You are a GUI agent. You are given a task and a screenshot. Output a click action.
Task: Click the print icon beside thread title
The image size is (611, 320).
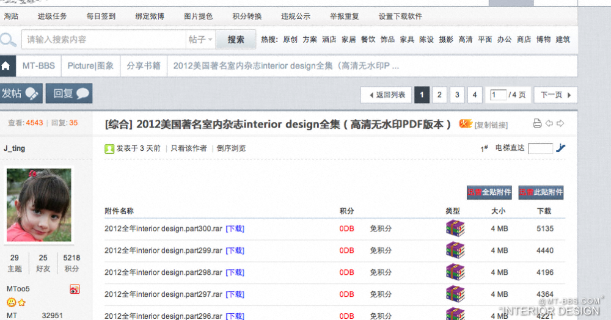pyautogui.click(x=537, y=123)
